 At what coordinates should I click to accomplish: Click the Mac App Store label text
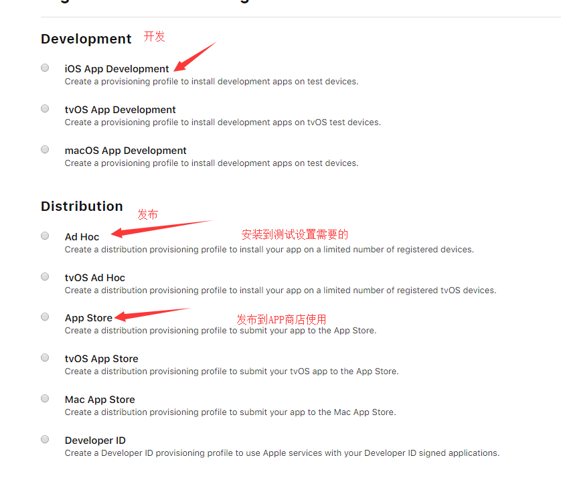point(99,399)
